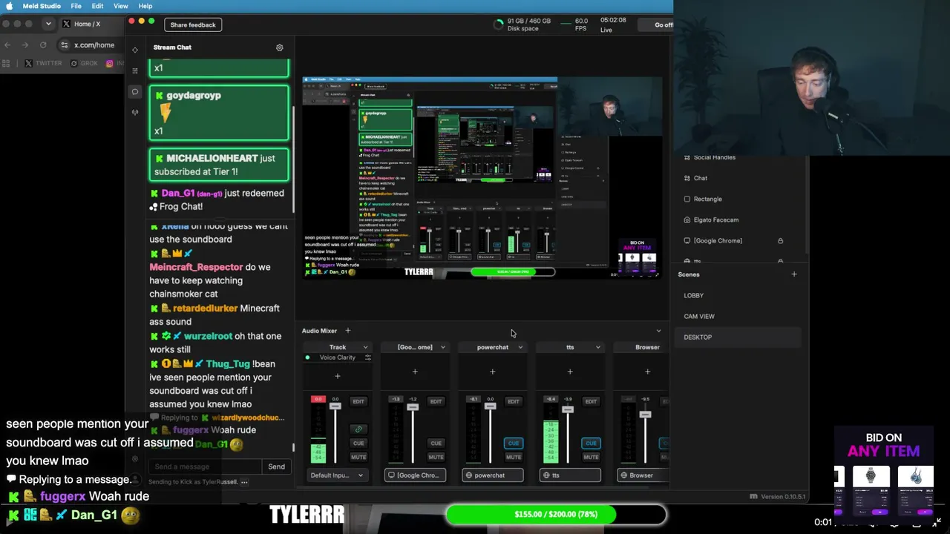Expand the [Goo... ome] channel dropdown
The width and height of the screenshot is (950, 534).
(443, 347)
